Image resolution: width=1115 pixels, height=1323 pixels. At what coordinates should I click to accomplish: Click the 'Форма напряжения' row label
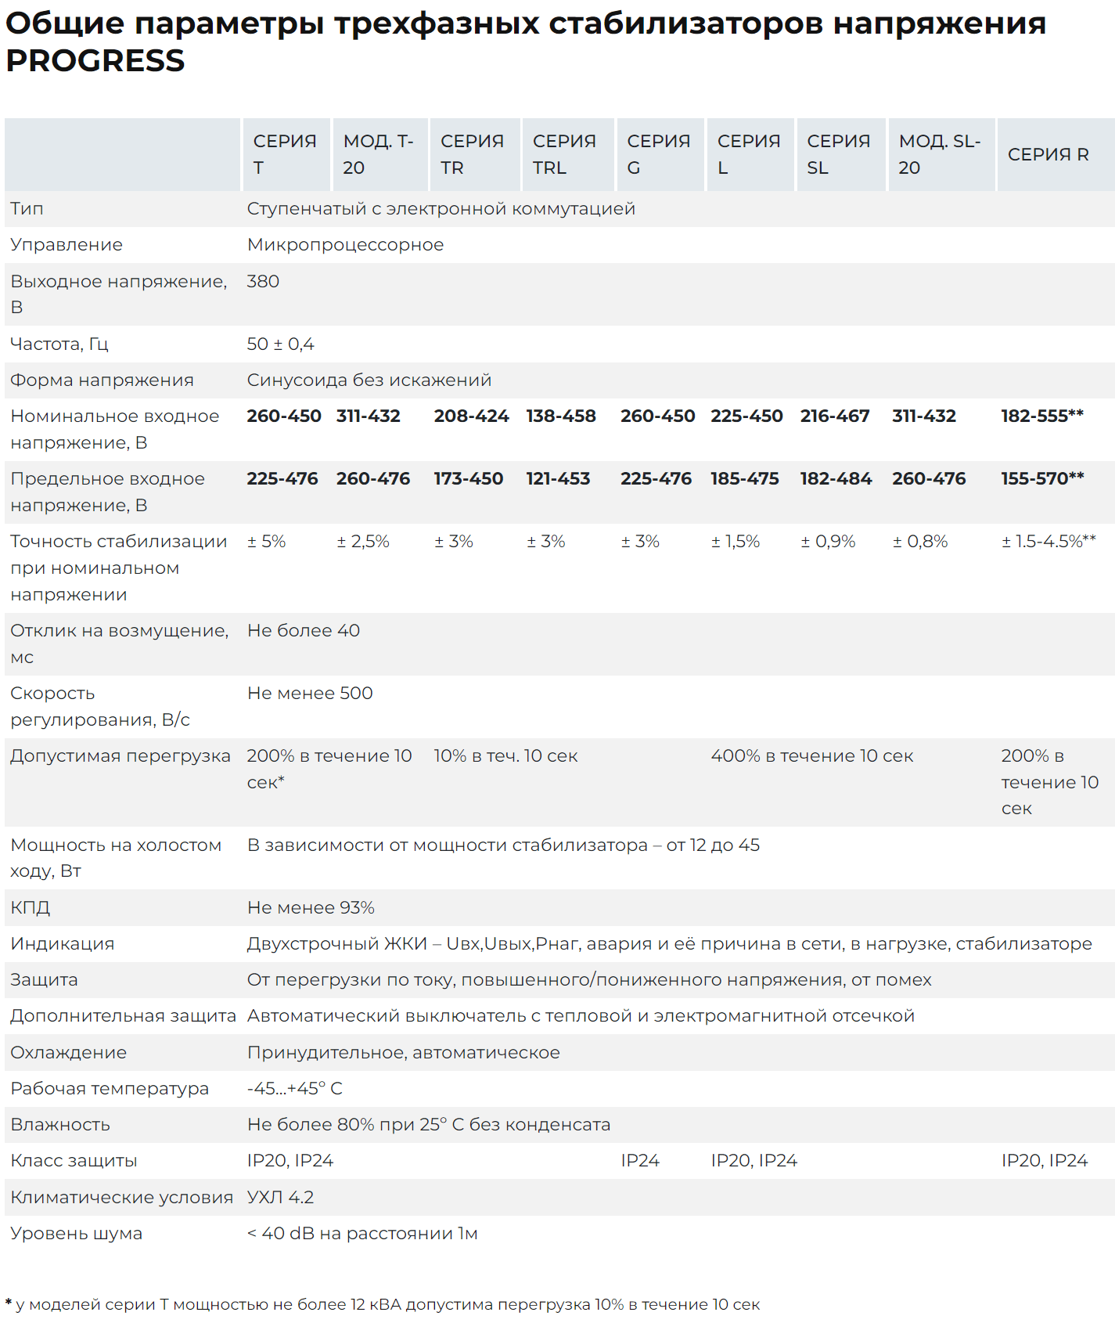[x=102, y=380]
